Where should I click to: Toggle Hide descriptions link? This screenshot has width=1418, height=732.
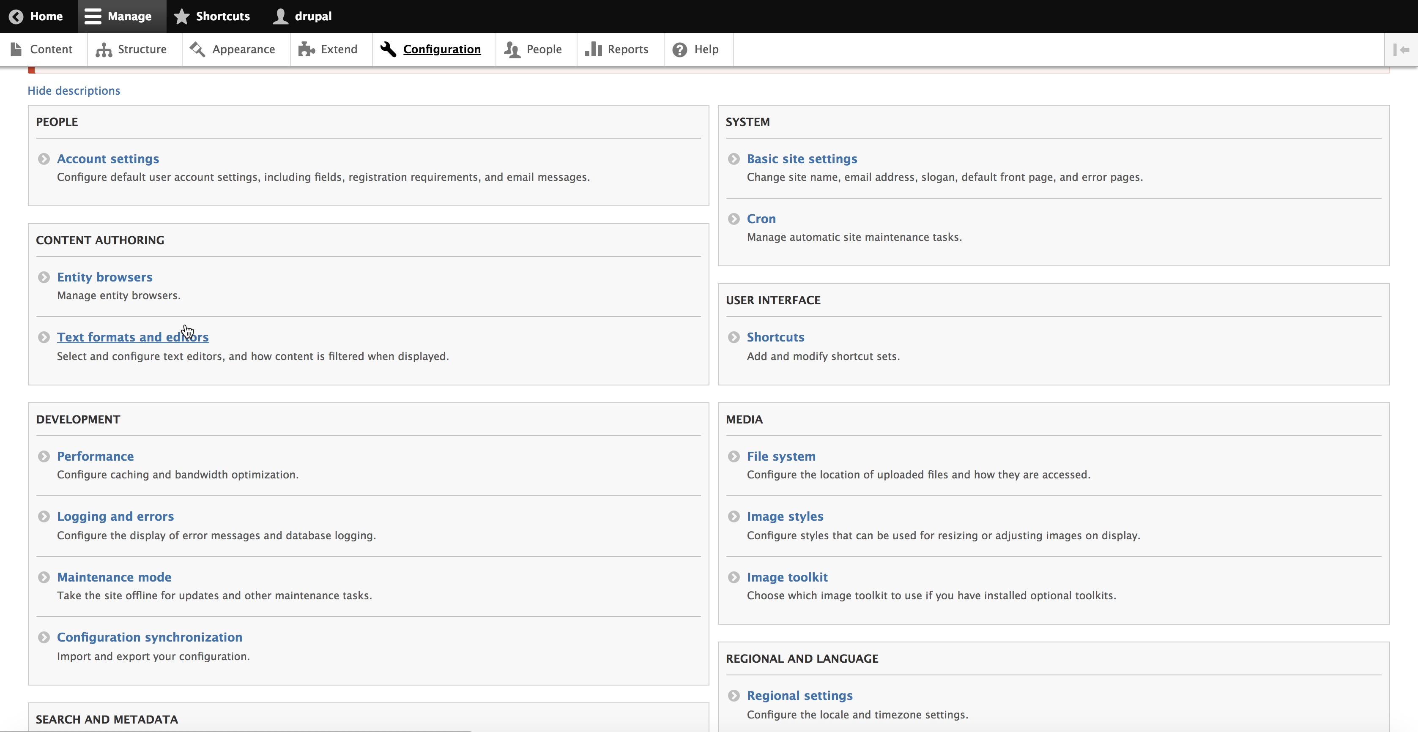(74, 91)
